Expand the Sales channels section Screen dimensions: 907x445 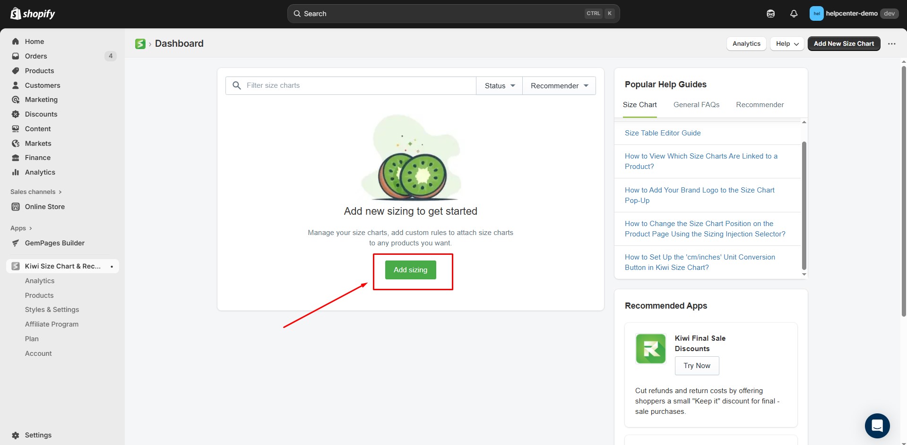tap(36, 192)
